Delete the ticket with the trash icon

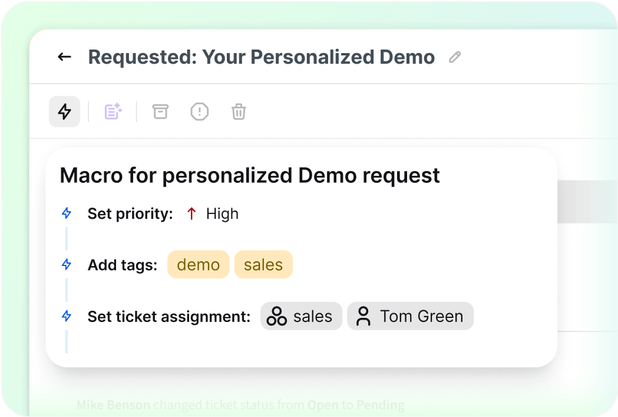coord(238,111)
